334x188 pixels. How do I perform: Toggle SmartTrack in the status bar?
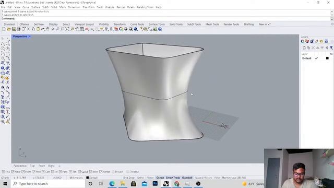tap(173, 178)
